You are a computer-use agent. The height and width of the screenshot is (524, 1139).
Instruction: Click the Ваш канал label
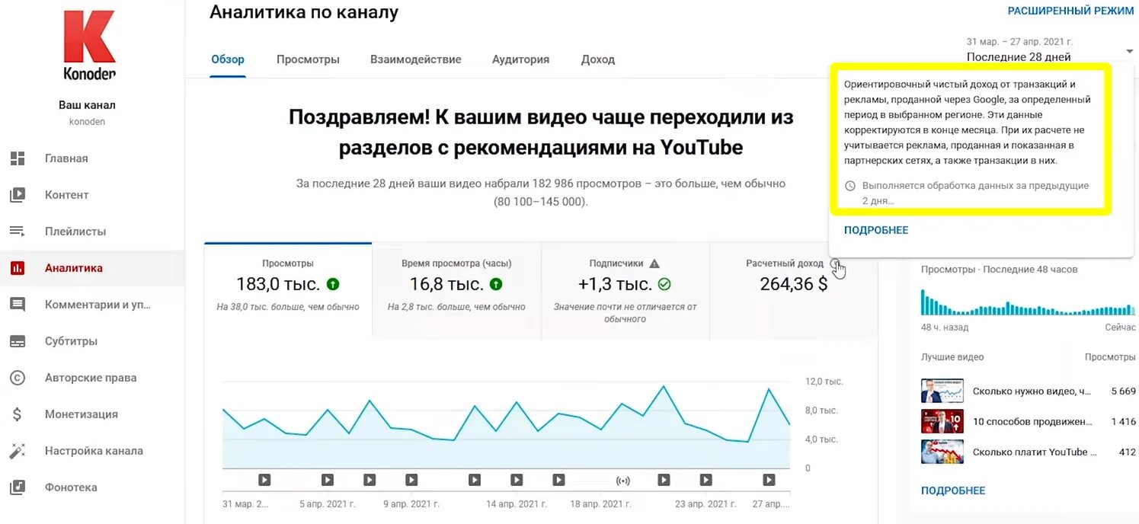(87, 105)
